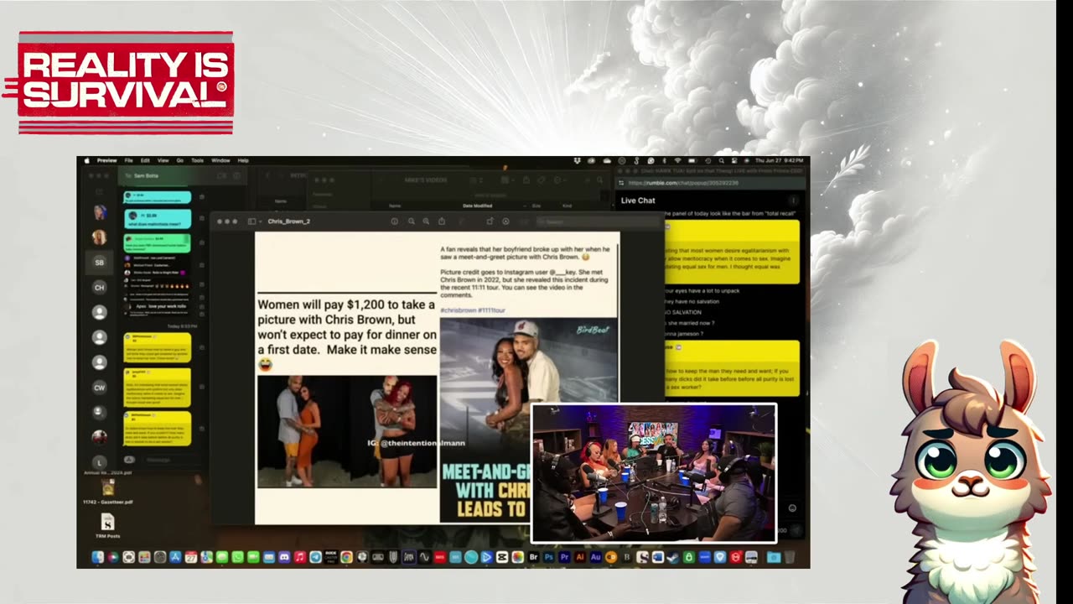Click the Chris_Brown_2 window title

289,221
